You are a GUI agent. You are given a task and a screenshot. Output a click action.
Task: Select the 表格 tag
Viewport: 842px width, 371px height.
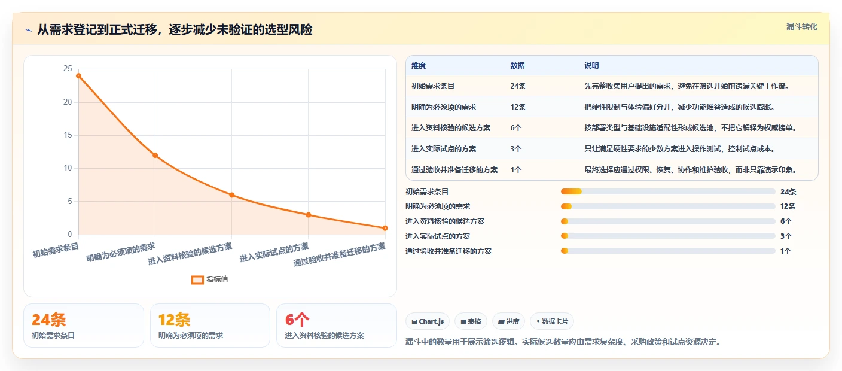(x=471, y=321)
